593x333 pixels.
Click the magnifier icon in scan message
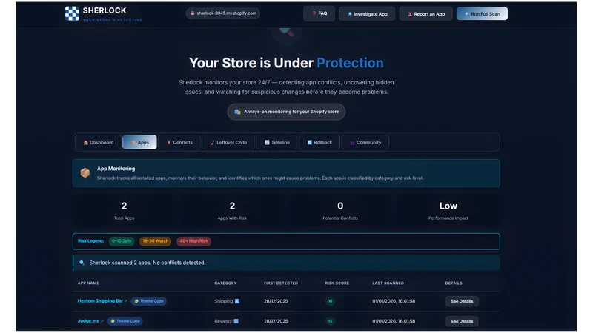(82, 263)
